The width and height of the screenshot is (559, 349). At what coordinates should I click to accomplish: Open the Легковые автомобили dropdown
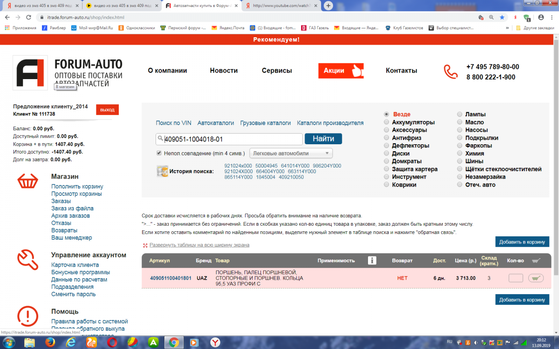click(x=291, y=153)
